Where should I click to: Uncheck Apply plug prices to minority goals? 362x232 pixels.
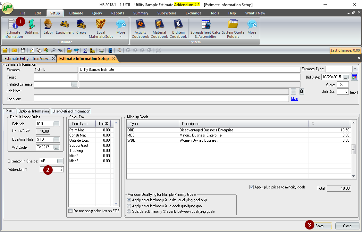[251, 187]
